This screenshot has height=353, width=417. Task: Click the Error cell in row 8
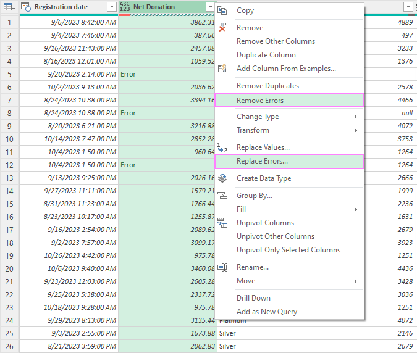pyautogui.click(x=167, y=113)
